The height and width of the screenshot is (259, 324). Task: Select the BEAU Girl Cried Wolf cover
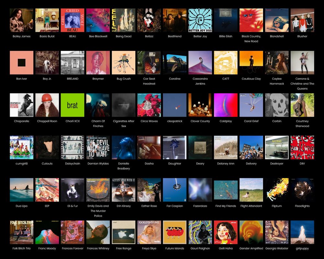(73, 20)
